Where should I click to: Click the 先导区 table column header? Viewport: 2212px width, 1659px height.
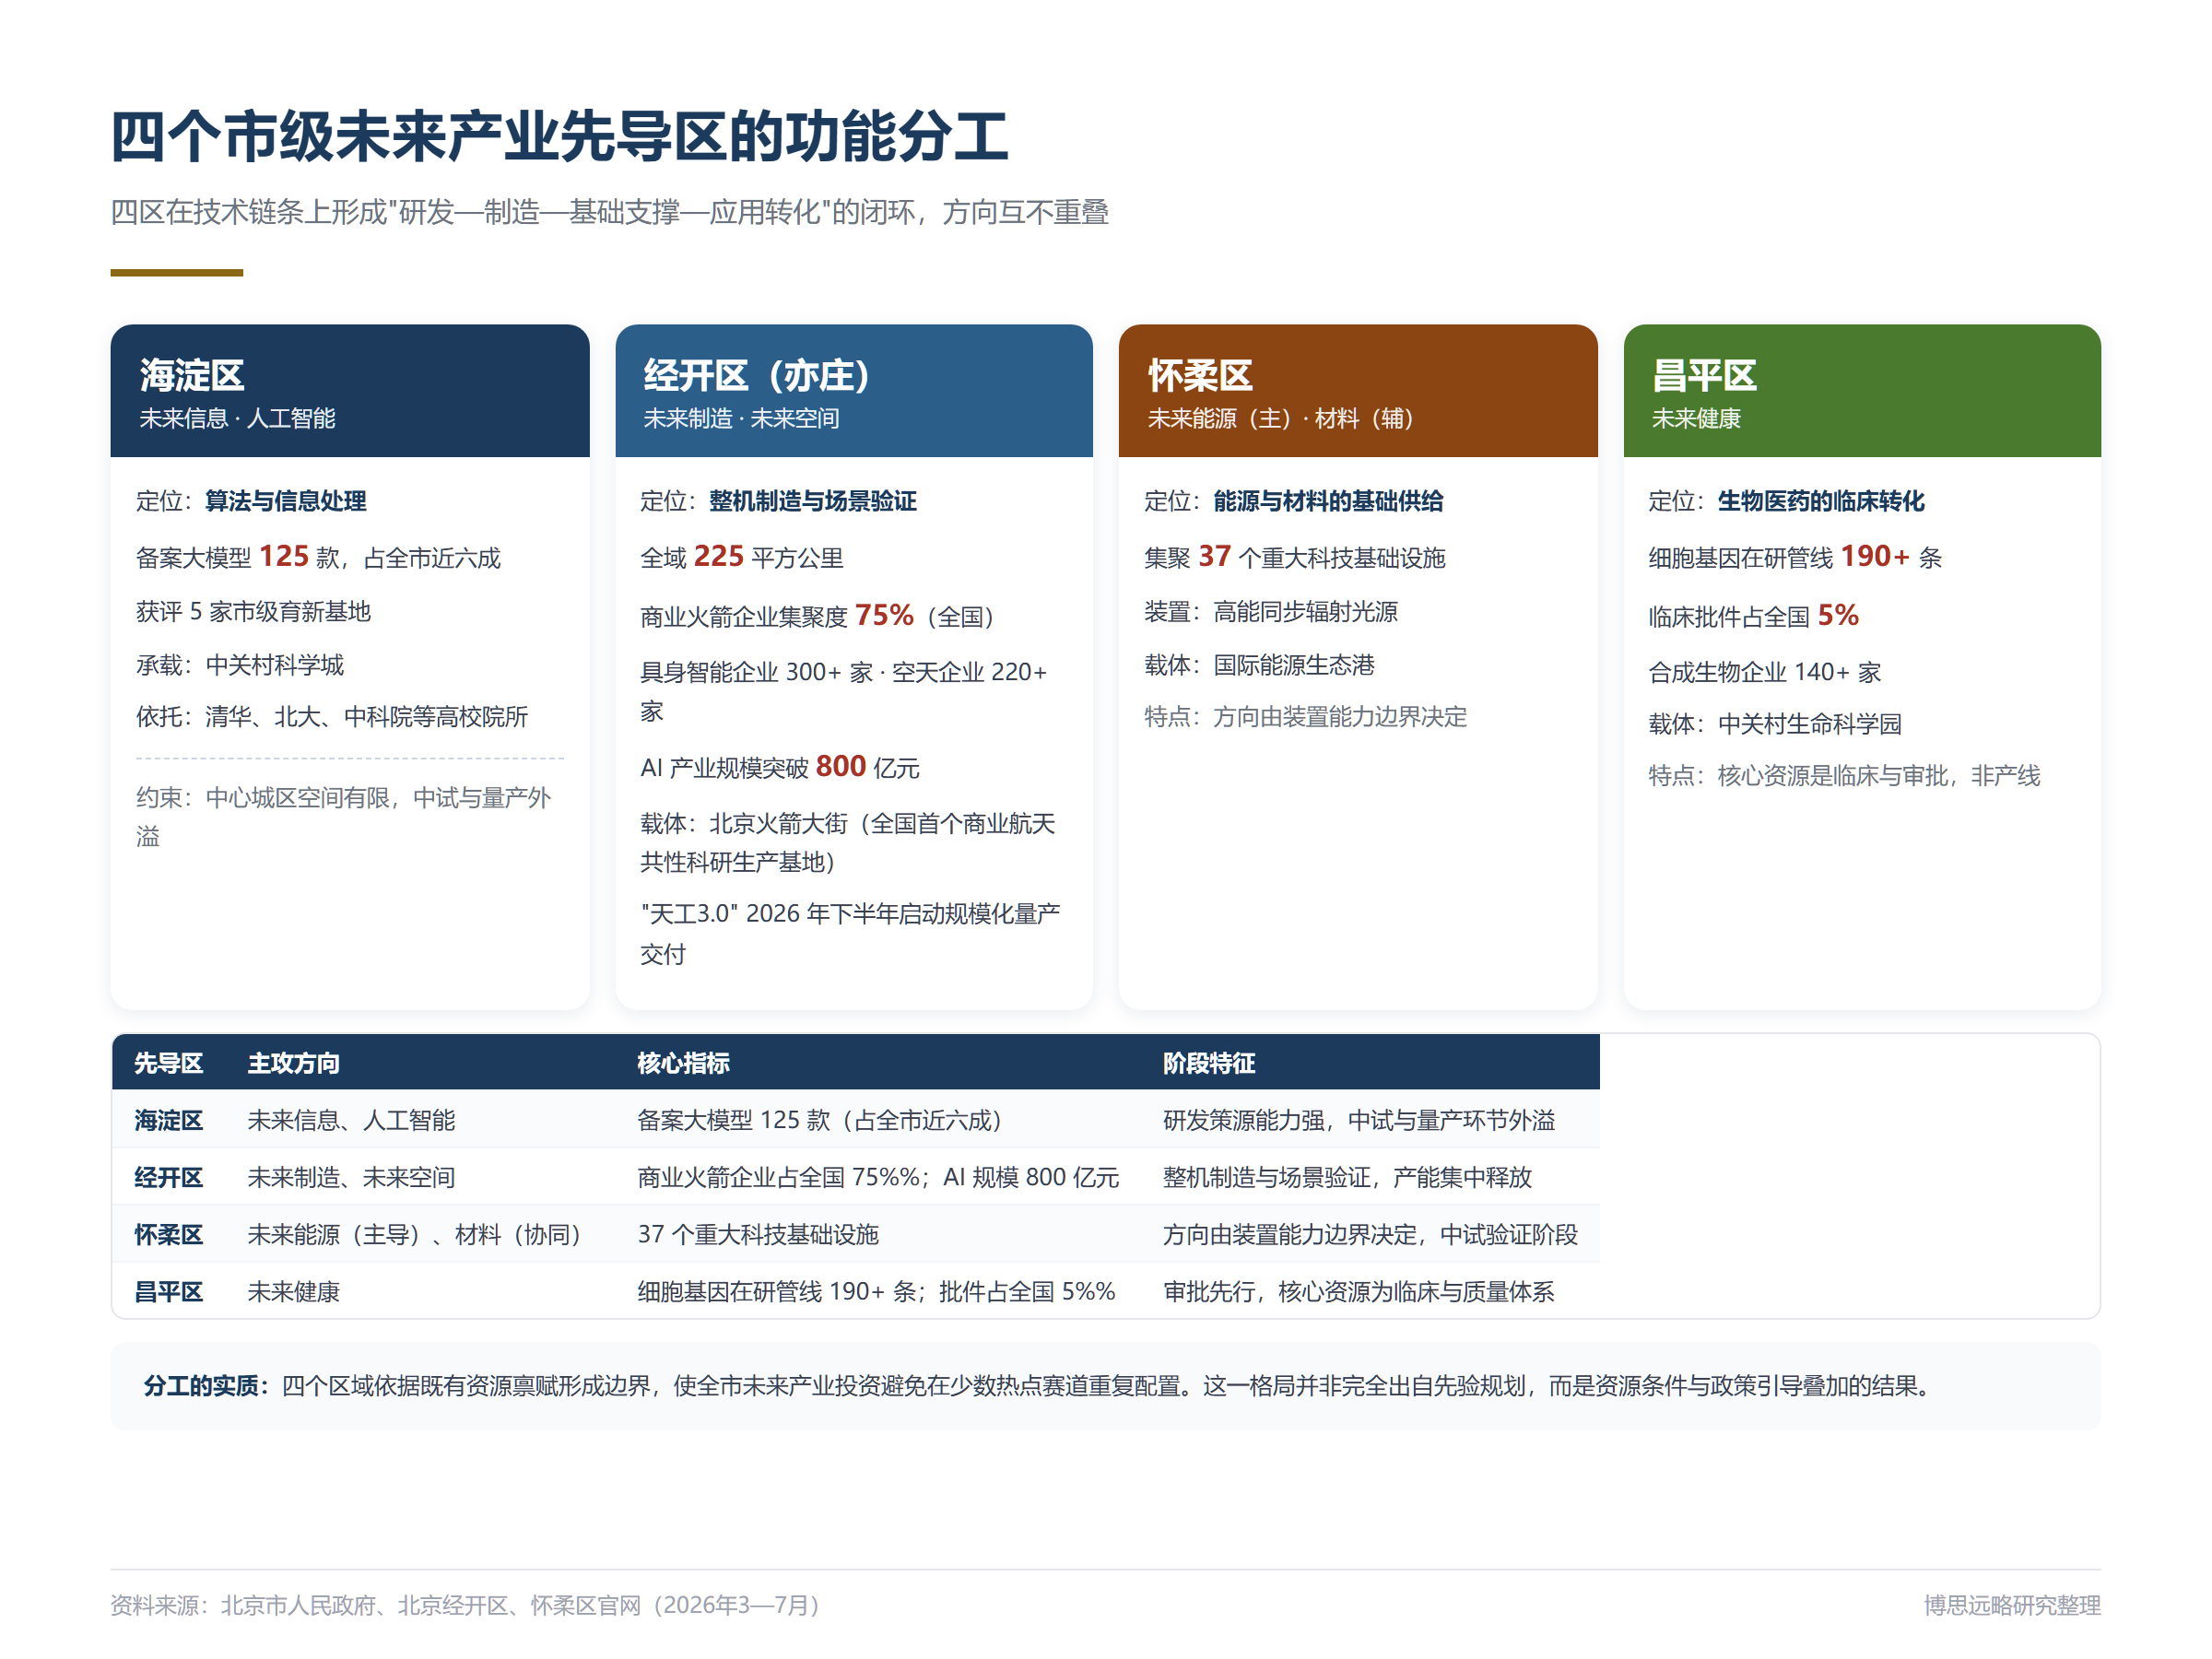pos(169,1063)
